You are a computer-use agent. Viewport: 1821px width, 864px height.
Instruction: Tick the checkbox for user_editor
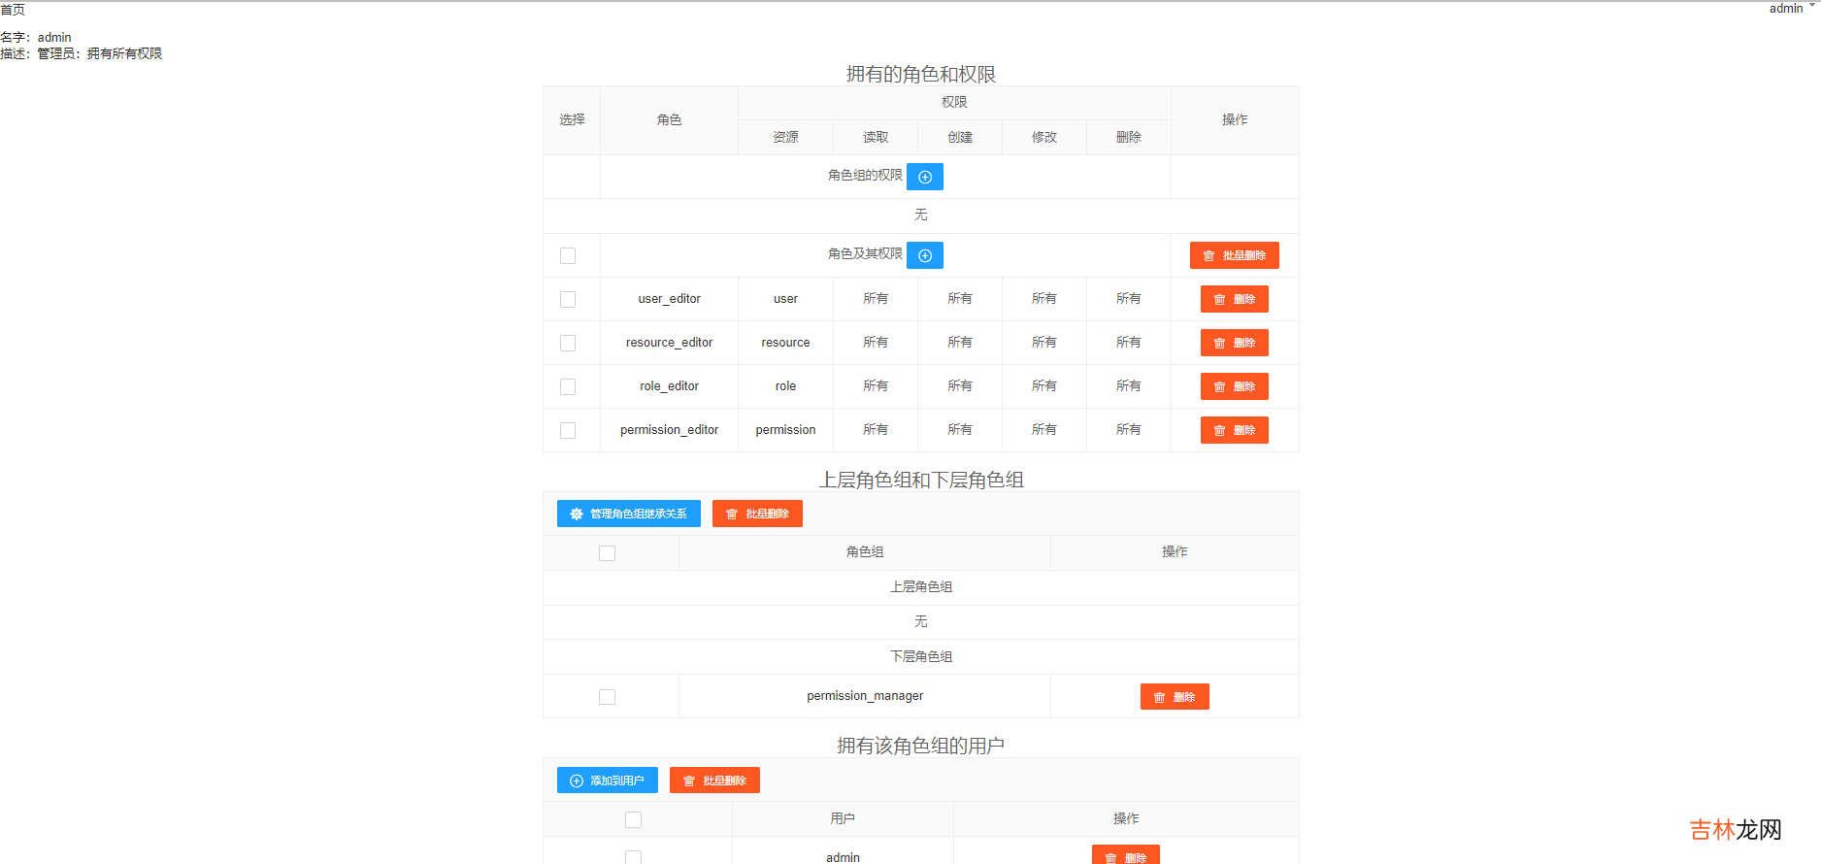tap(568, 300)
